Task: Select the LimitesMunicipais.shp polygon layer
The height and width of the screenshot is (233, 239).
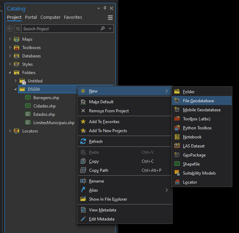Action: (54, 123)
